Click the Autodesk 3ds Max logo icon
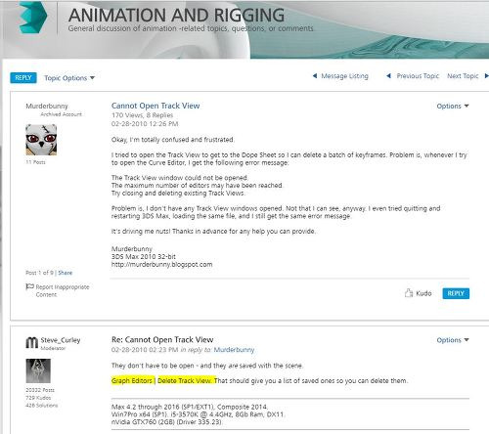This screenshot has height=434, width=489. [x=33, y=18]
